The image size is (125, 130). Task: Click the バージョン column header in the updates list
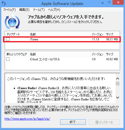(98, 34)
